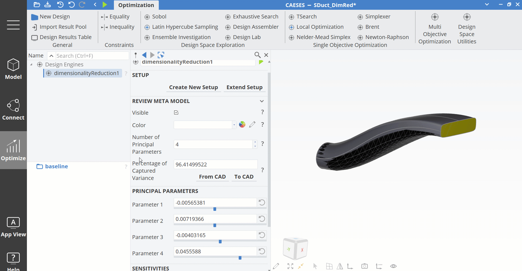Select the Optimization ribbon tab
Viewport: 522px width, 271px height.
[x=136, y=5]
